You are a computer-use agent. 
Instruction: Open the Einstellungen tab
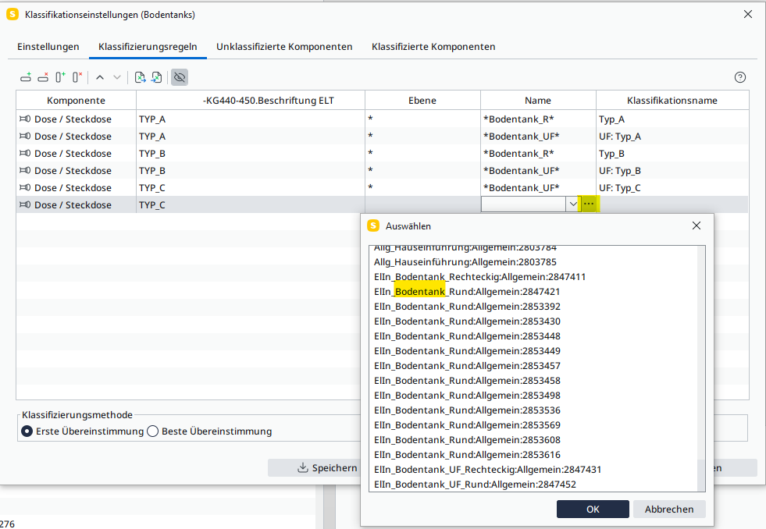[48, 47]
